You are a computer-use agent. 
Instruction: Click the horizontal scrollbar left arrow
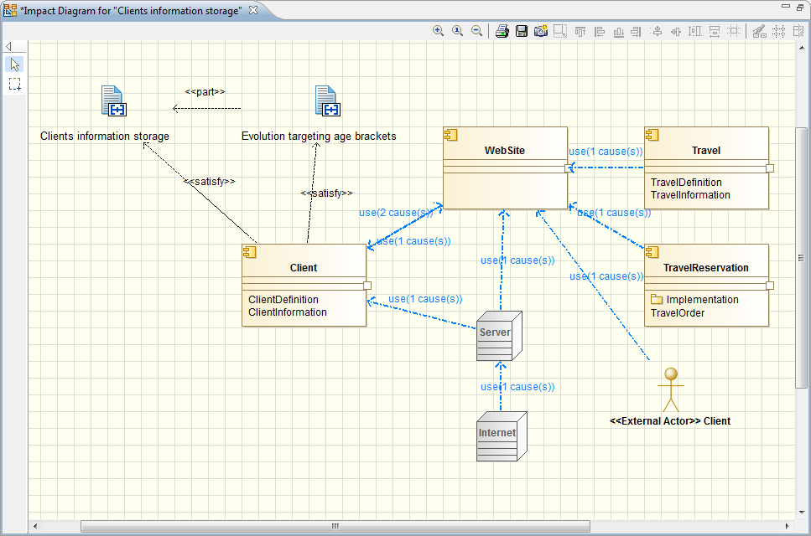coord(35,526)
